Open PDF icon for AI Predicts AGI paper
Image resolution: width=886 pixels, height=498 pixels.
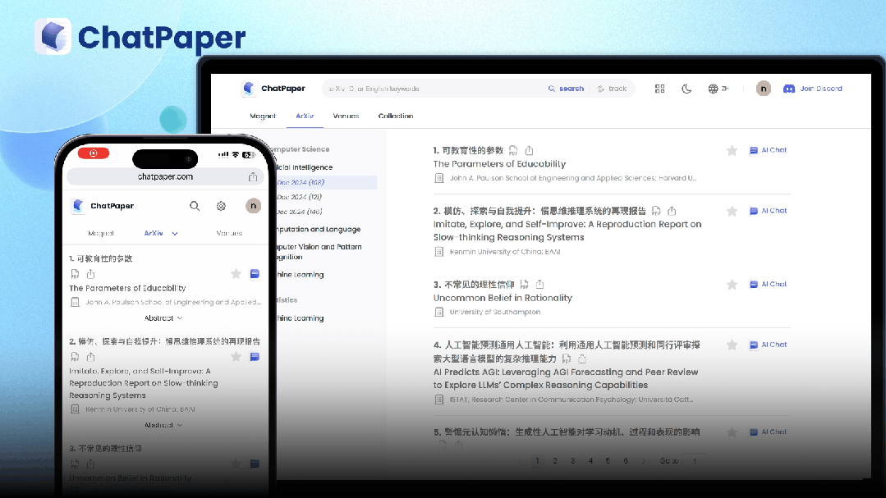pos(567,359)
